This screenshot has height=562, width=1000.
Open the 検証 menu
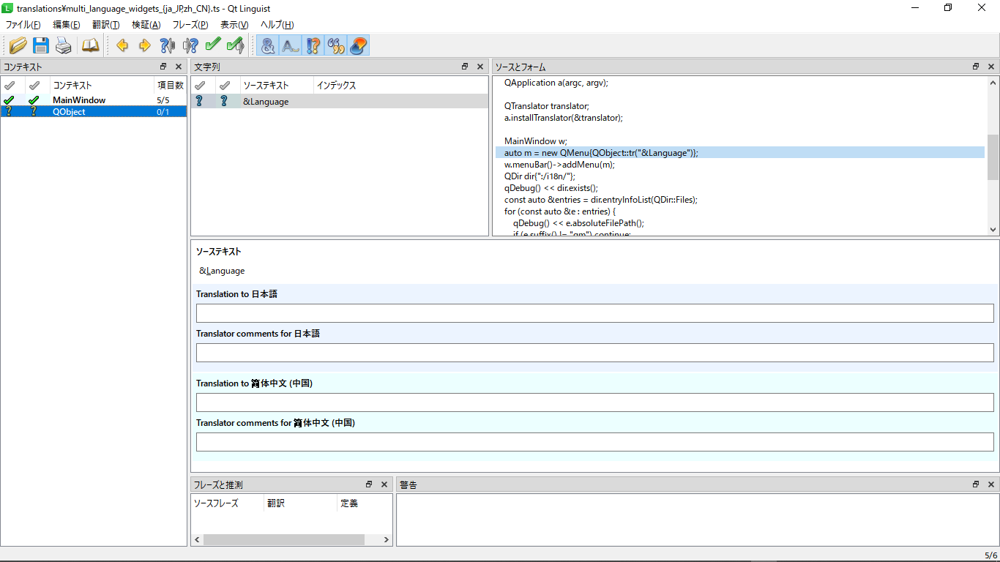click(146, 25)
